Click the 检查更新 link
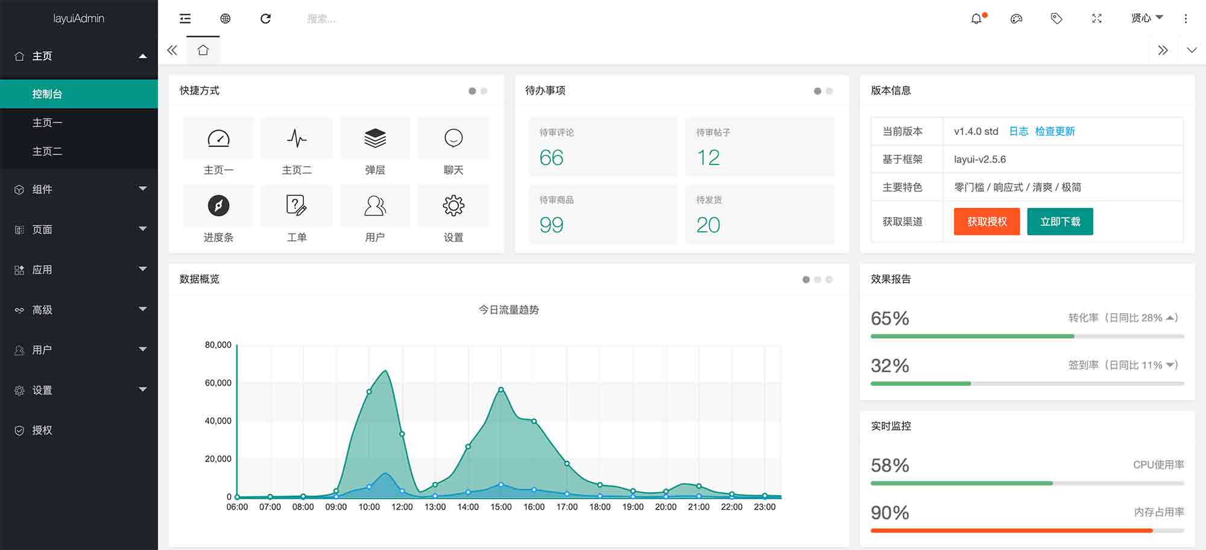The width and height of the screenshot is (1206, 550). (1055, 131)
